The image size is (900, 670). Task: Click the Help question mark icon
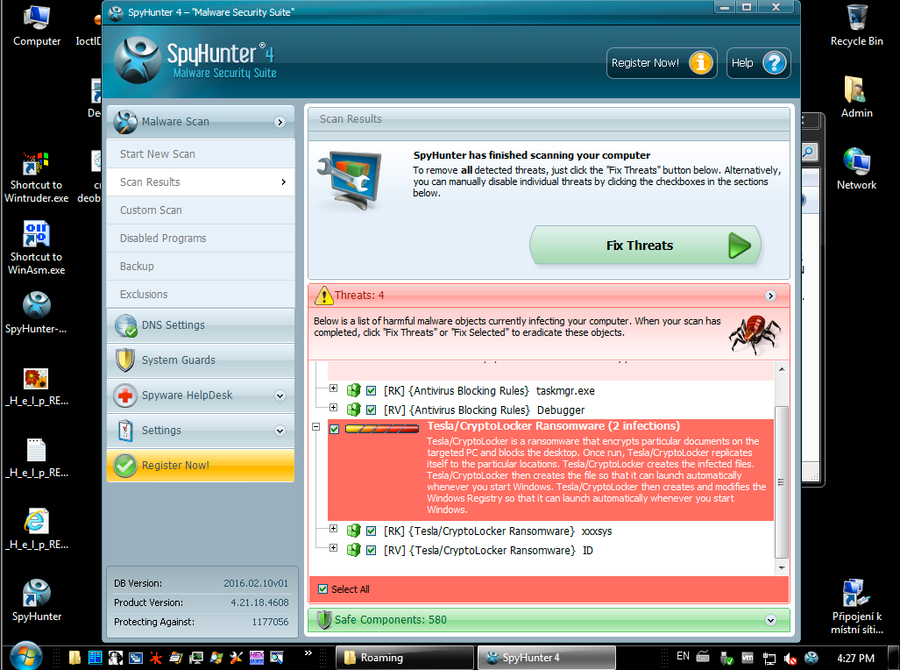coord(775,62)
